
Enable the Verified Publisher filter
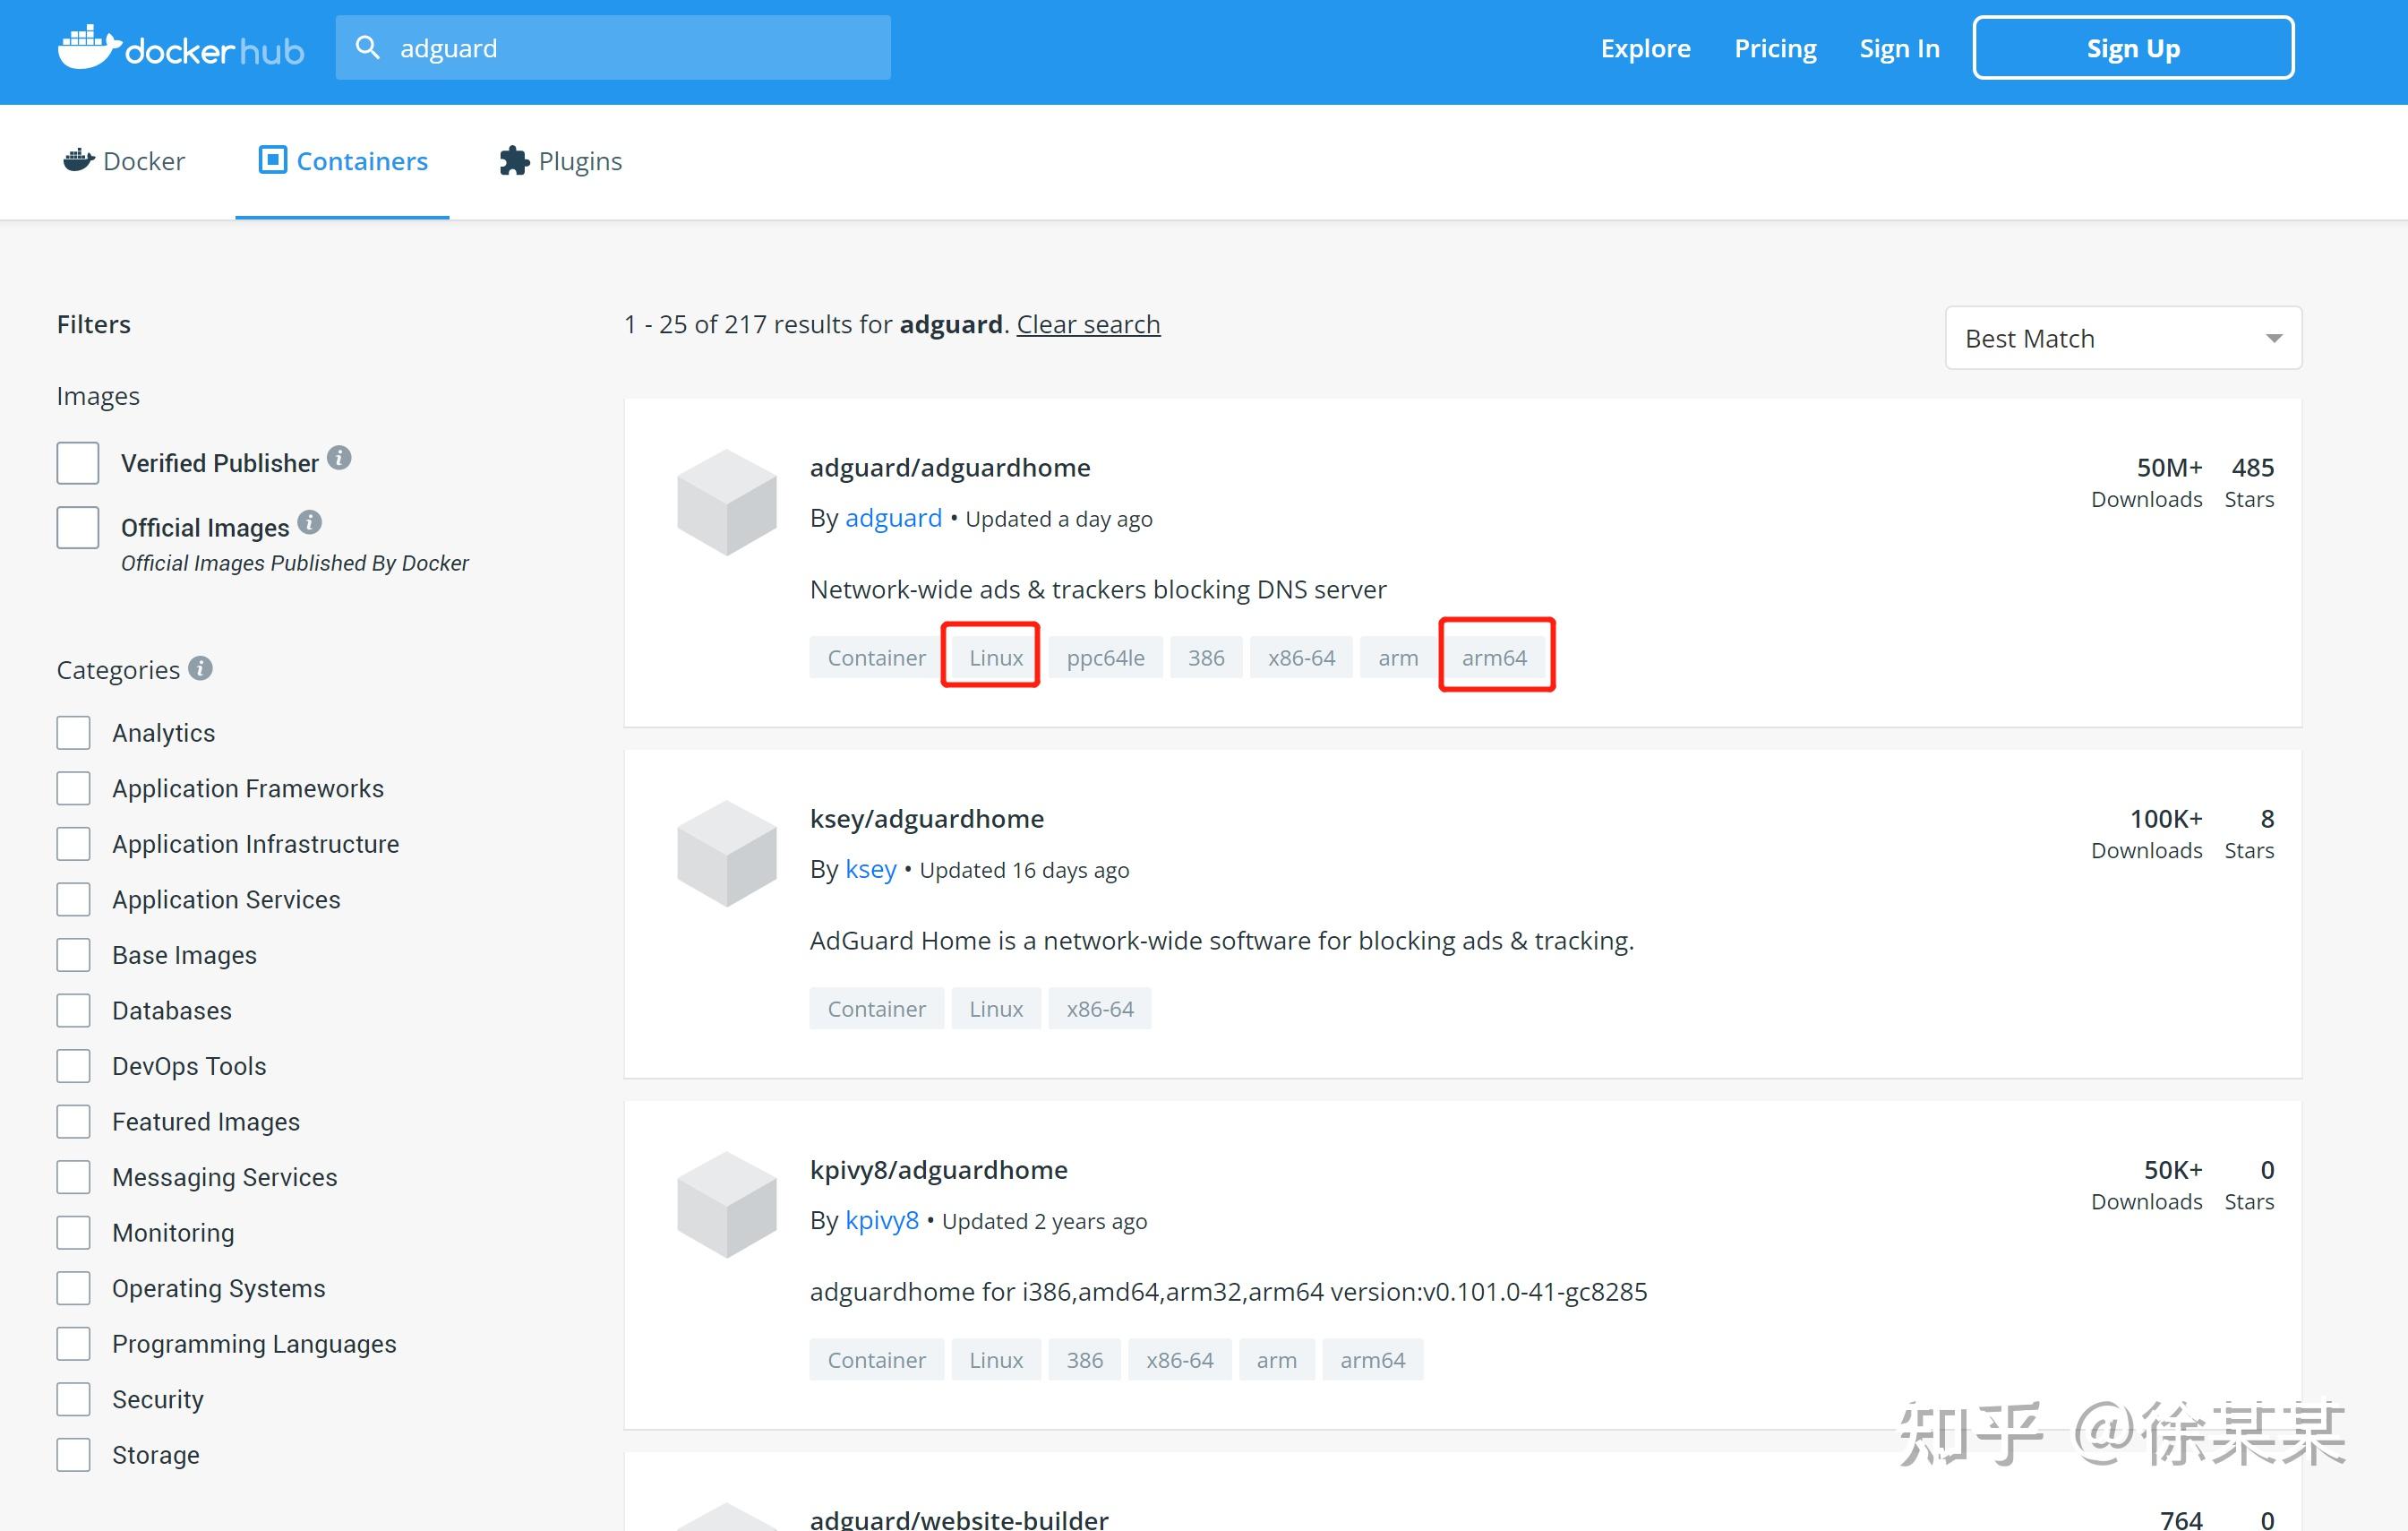(77, 462)
